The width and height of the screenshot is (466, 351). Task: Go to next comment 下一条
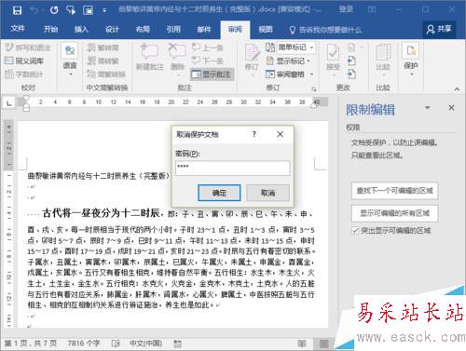click(208, 61)
